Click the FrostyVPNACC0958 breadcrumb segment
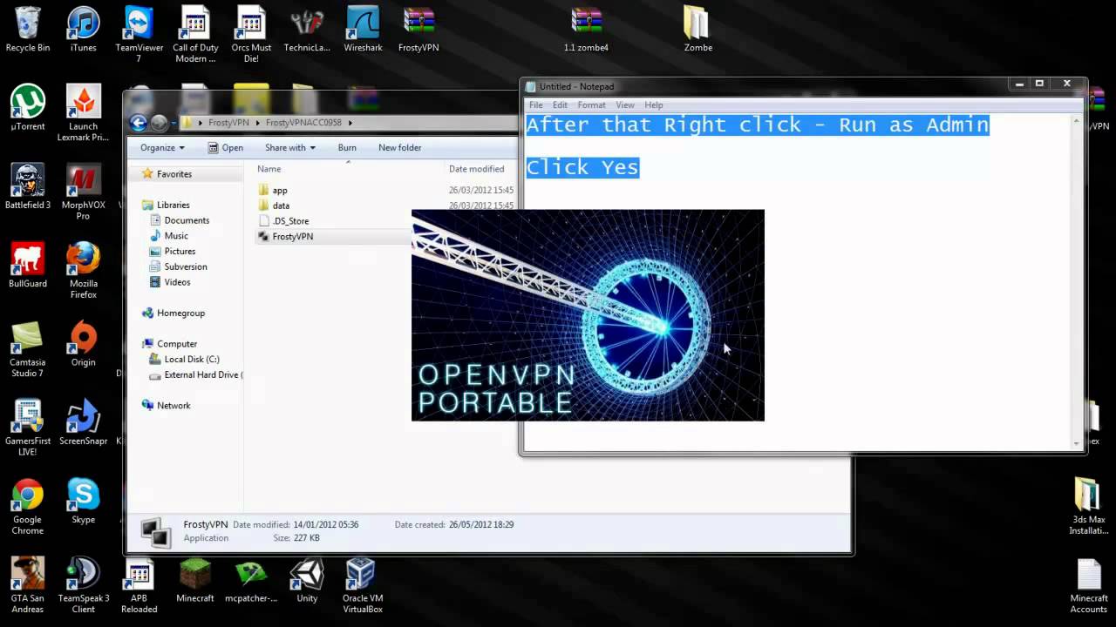 point(303,123)
